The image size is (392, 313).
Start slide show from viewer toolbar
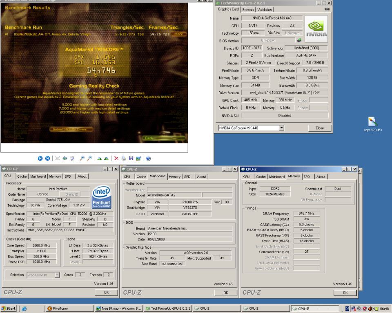(72, 158)
